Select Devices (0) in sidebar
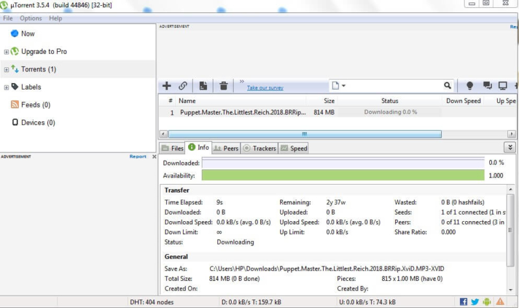Image resolution: width=519 pixels, height=308 pixels. coord(38,123)
